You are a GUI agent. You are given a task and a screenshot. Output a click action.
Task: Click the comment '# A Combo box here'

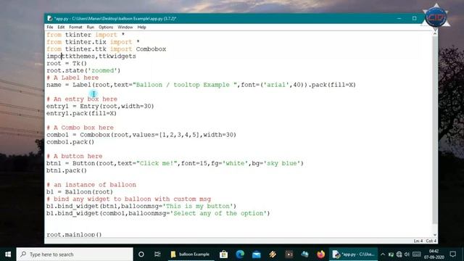tap(80, 128)
